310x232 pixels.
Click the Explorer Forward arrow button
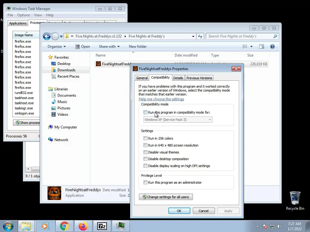pos(55,36)
